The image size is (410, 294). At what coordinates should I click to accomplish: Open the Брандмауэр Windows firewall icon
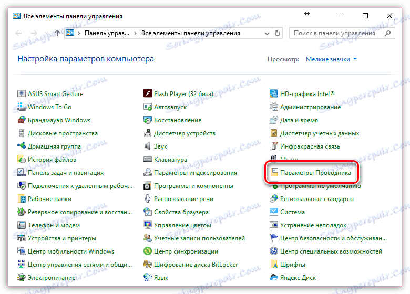point(21,120)
